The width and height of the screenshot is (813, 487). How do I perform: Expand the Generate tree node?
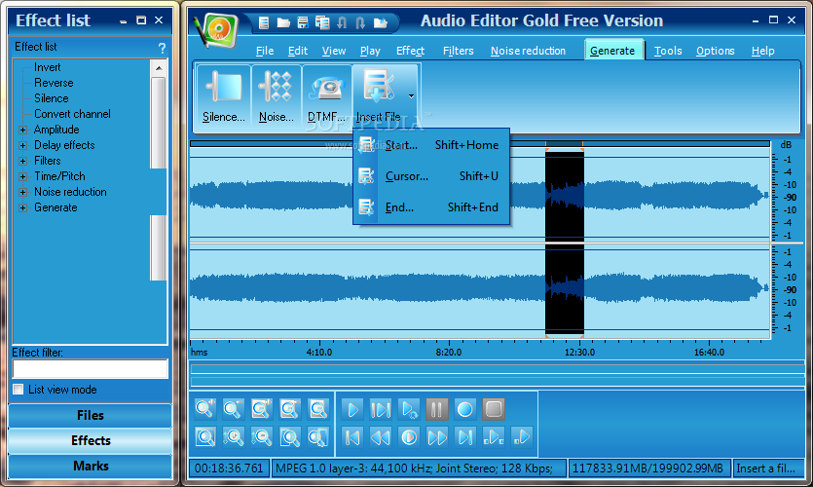click(22, 207)
